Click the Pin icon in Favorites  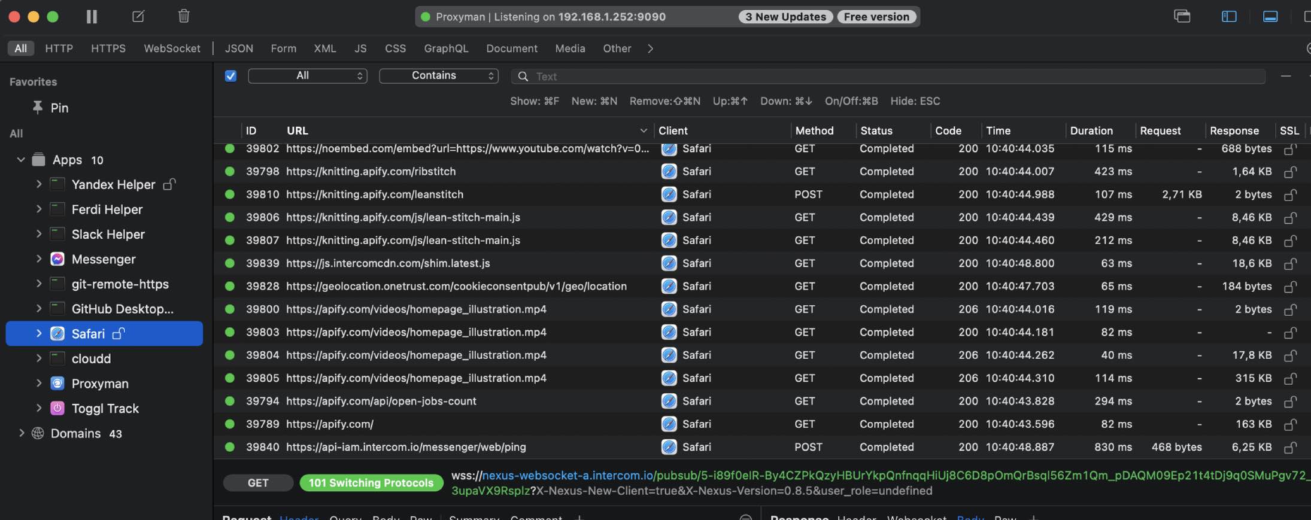[38, 108]
